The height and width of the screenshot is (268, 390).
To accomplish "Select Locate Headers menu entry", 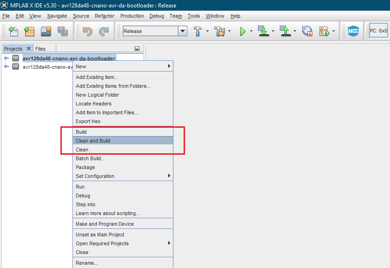I will [123, 104].
